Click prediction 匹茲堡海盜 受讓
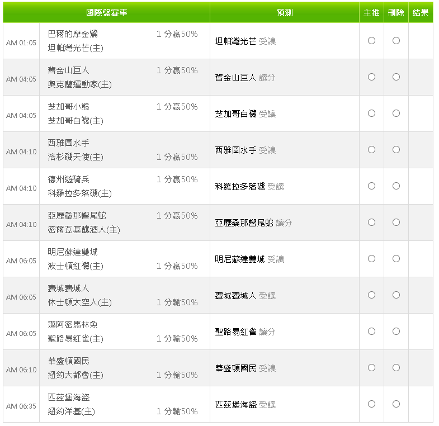 click(x=246, y=404)
